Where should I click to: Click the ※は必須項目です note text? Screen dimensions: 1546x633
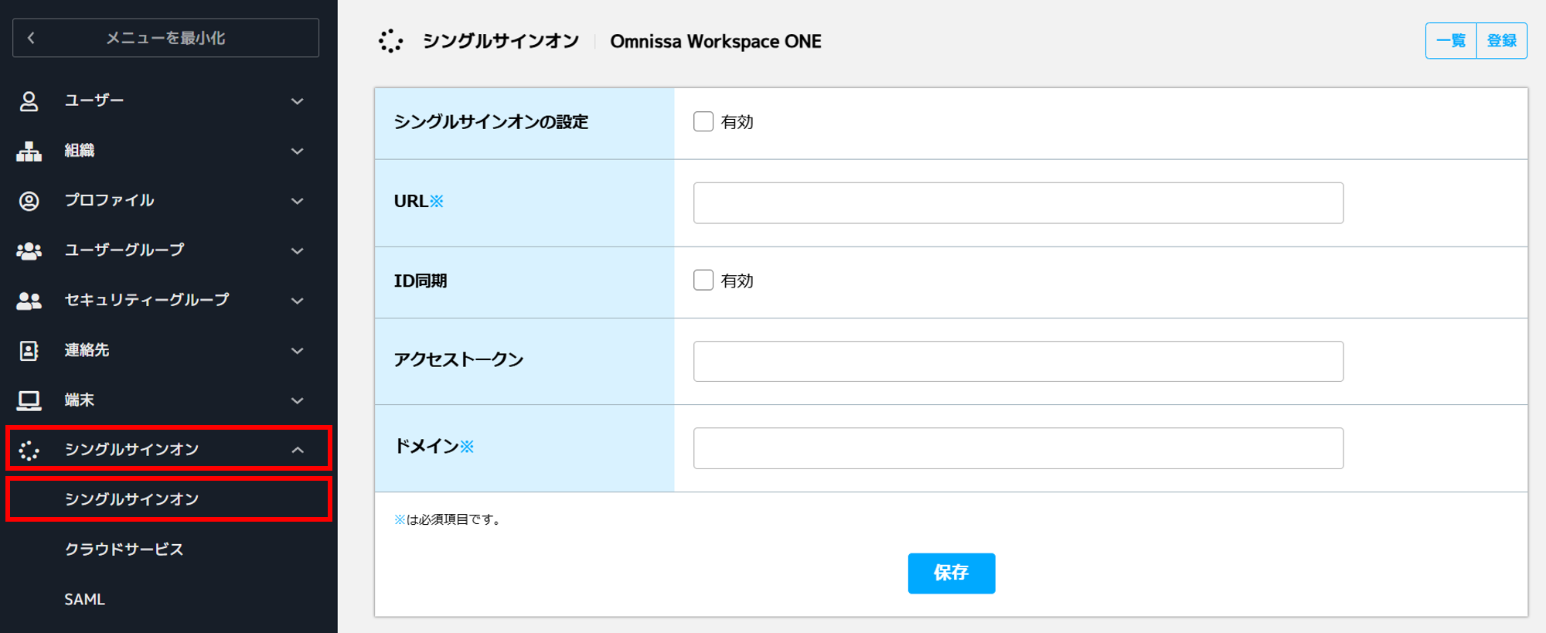point(449,519)
